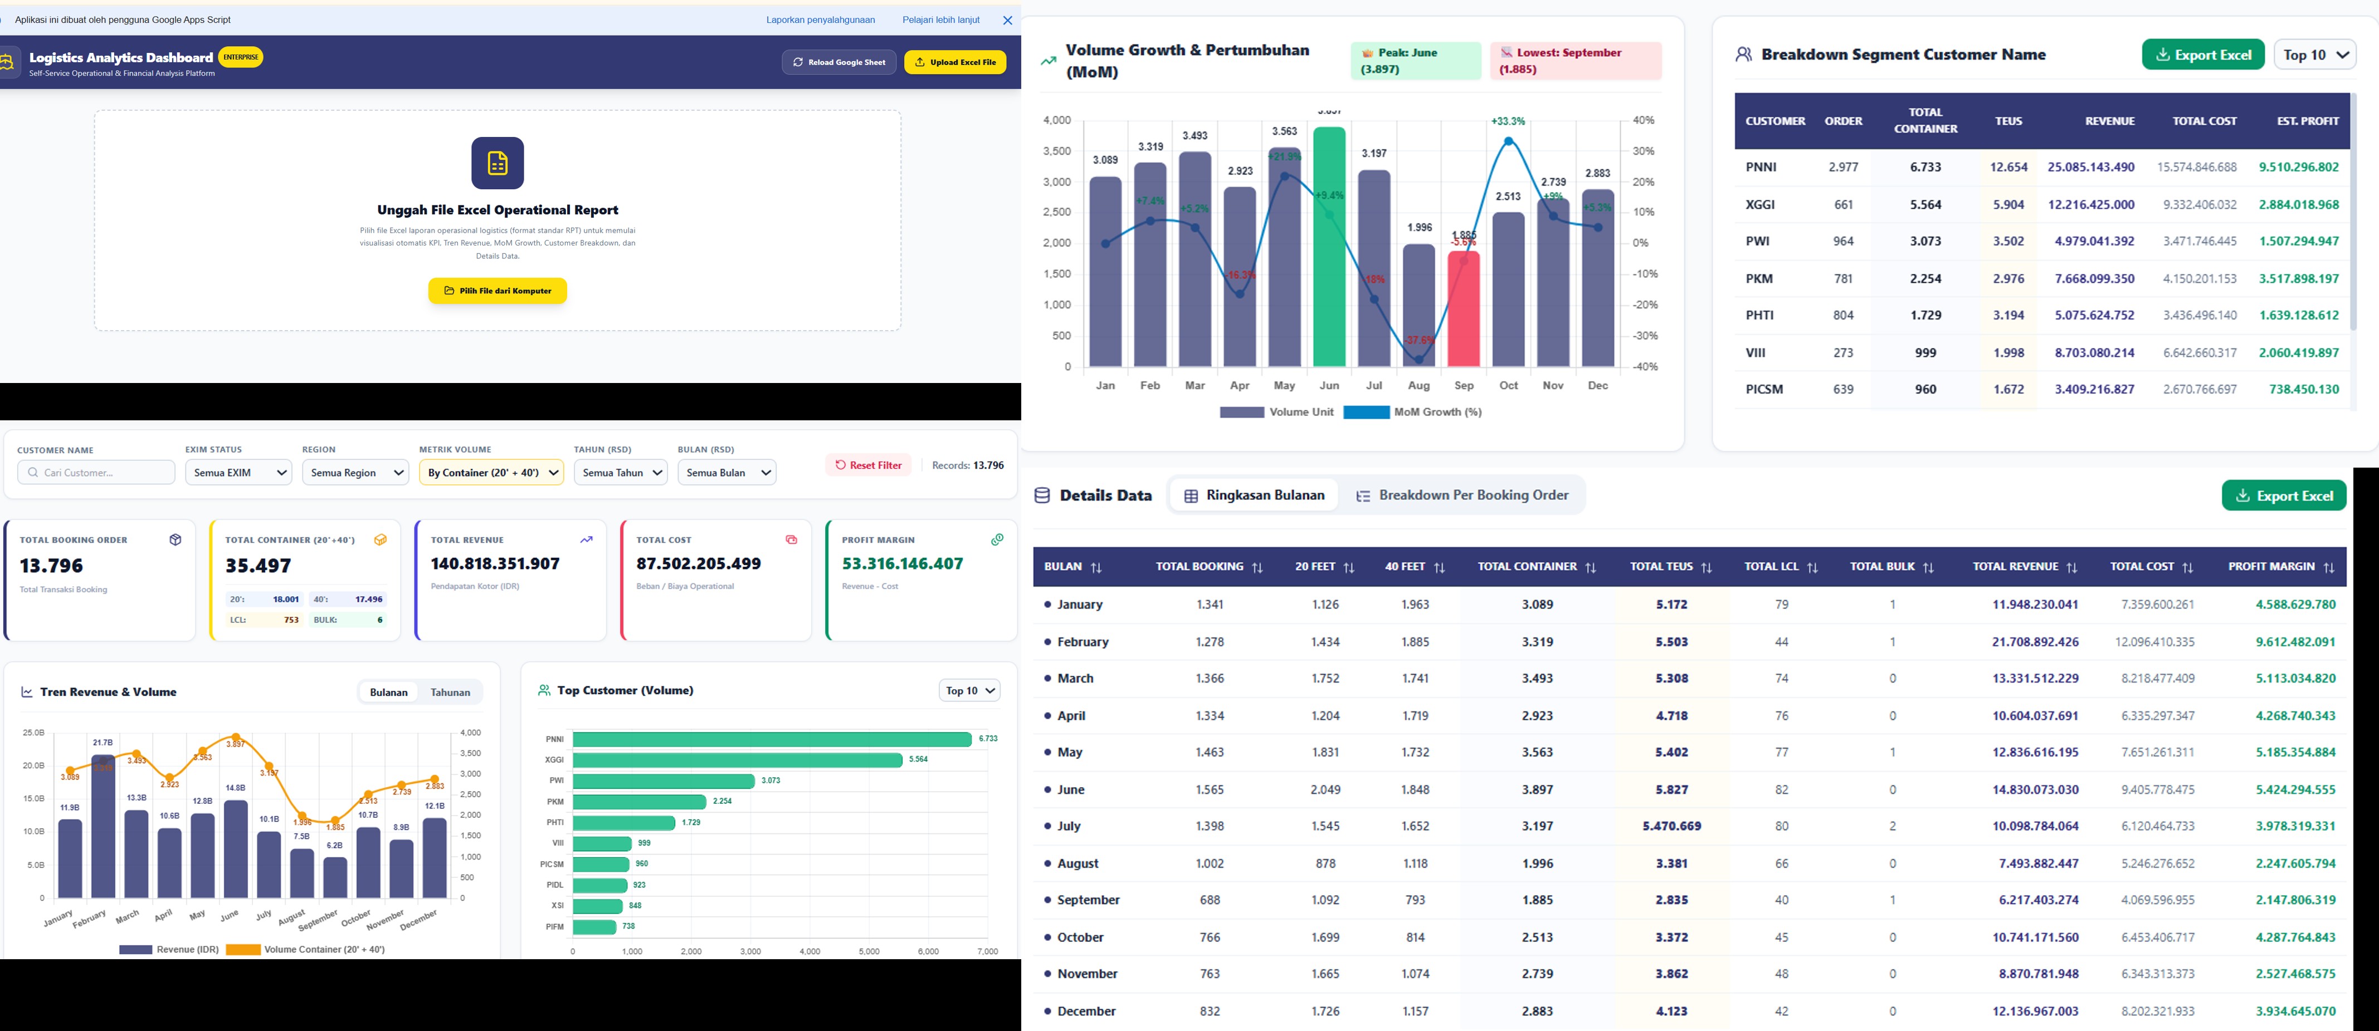
Task: Toggle MoM Growth (%) legend swatch
Action: point(1366,413)
